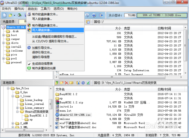Select 清除引导信息 menu entry

tap(56, 57)
